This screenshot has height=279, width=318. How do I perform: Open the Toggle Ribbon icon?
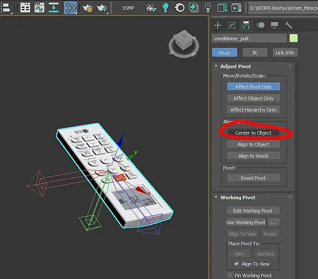pos(25,8)
